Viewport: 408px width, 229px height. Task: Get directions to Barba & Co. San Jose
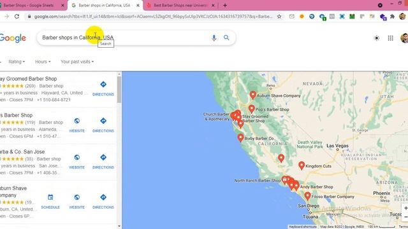coord(103,162)
